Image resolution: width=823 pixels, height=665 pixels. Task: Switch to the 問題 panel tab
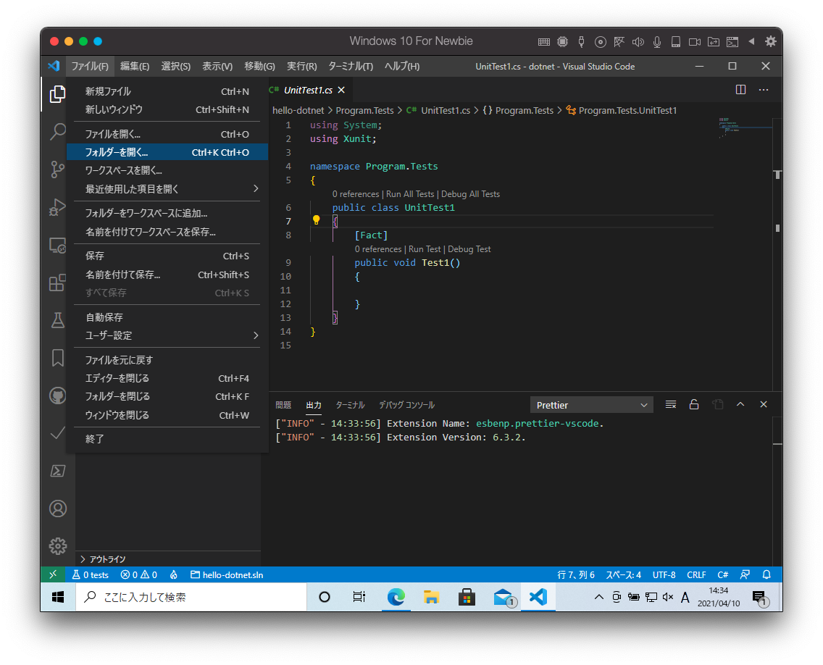(x=283, y=405)
